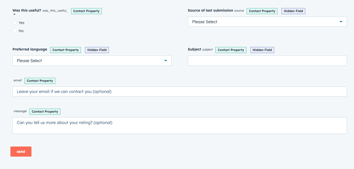Click the Hidden Field badge for Source of last submission
354x169 pixels.
293,11
